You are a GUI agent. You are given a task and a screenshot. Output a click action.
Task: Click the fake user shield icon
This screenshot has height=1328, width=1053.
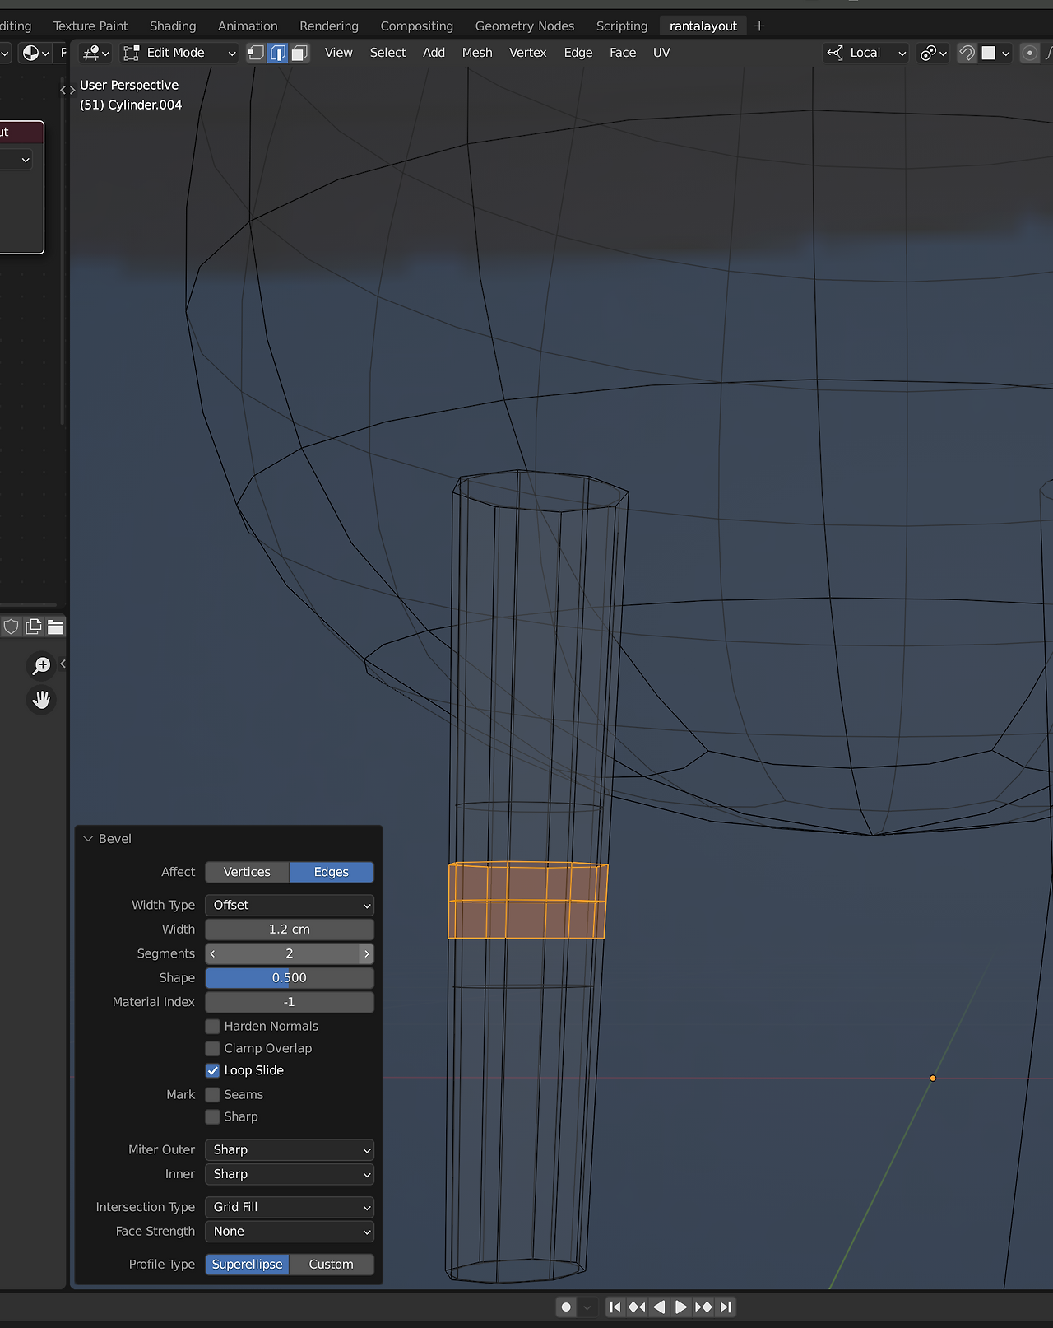click(x=12, y=627)
